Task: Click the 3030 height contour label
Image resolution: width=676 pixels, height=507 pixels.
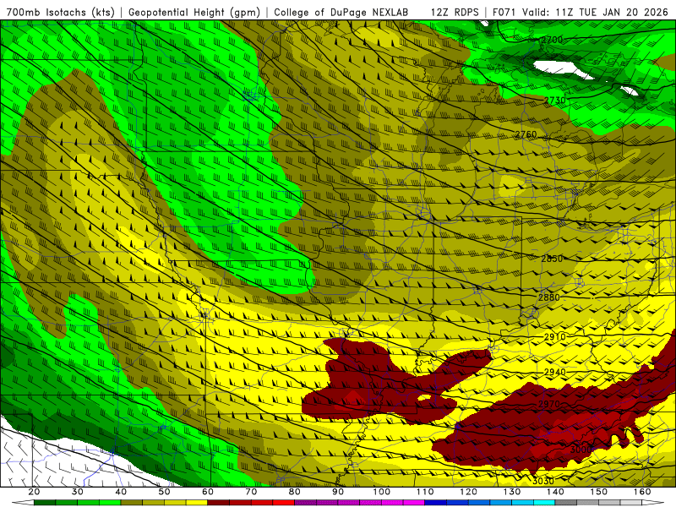Action: click(543, 481)
